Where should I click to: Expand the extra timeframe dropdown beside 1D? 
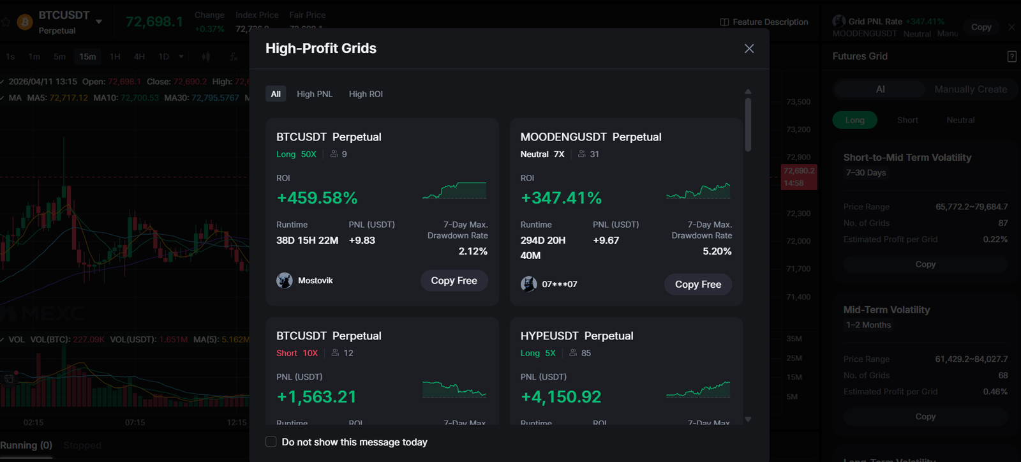pos(181,57)
